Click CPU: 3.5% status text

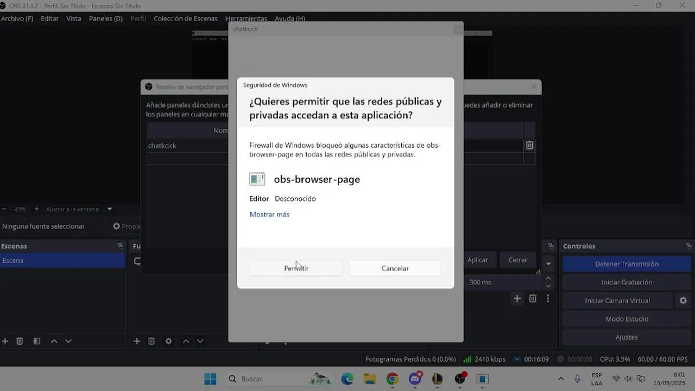pos(615,359)
